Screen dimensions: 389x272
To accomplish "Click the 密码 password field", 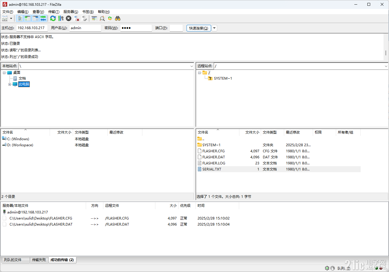I will [136, 28].
